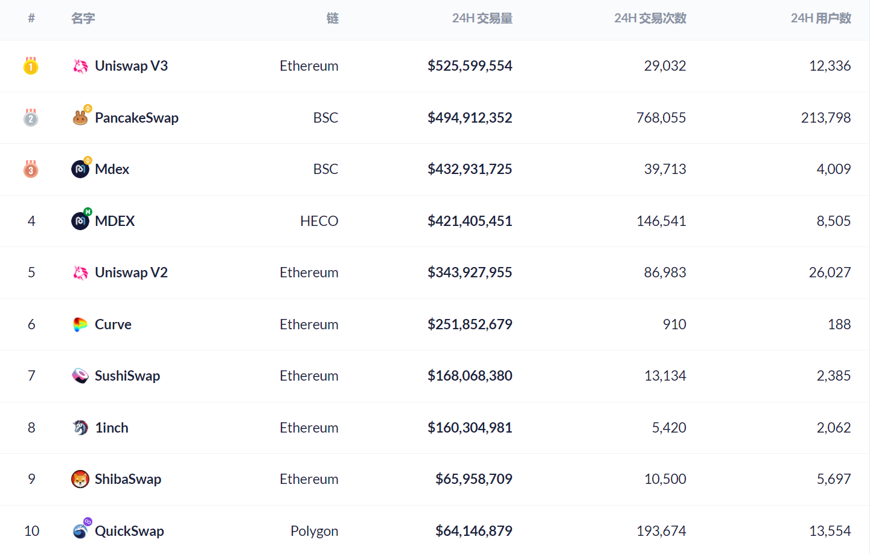The image size is (870, 554).
Task: Click the bronze third-place medal badge
Action: pos(31,169)
